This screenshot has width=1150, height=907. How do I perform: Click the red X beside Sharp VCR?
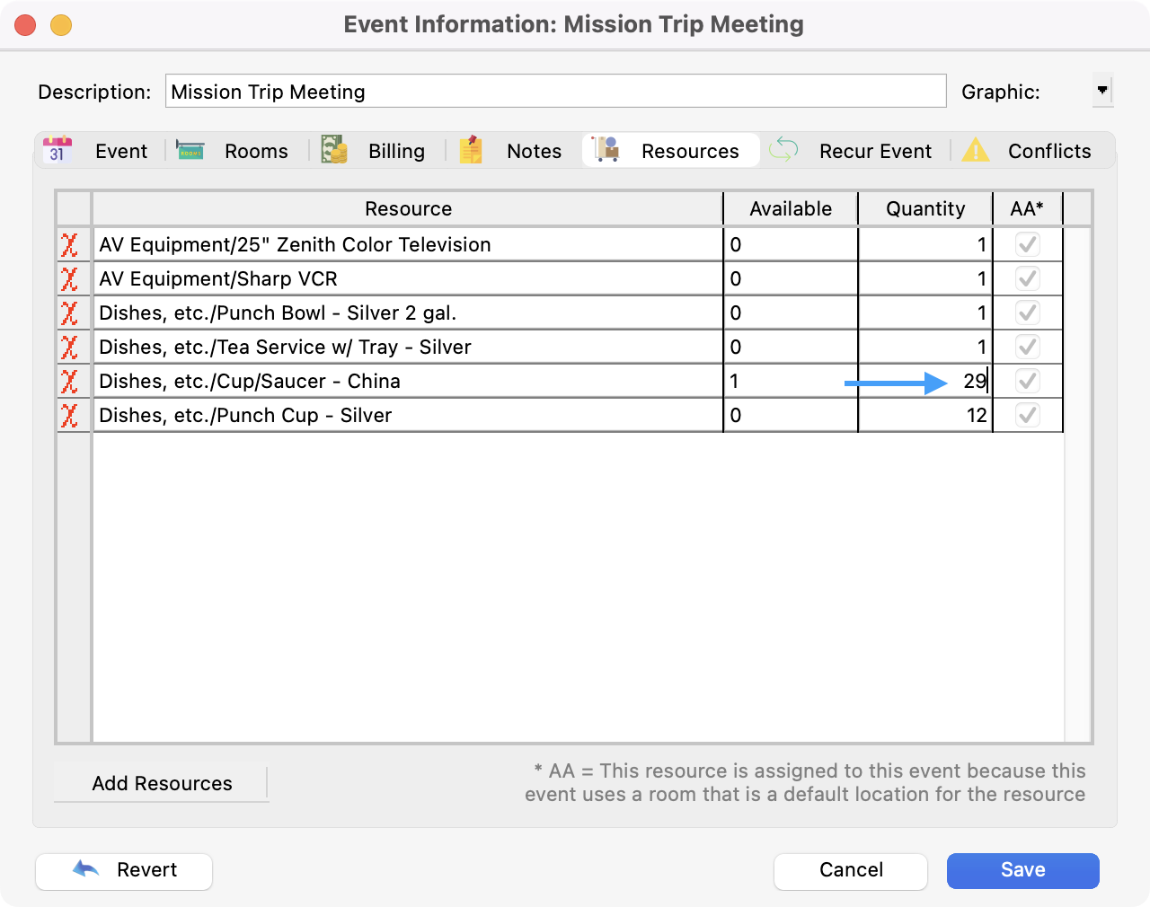(x=69, y=279)
